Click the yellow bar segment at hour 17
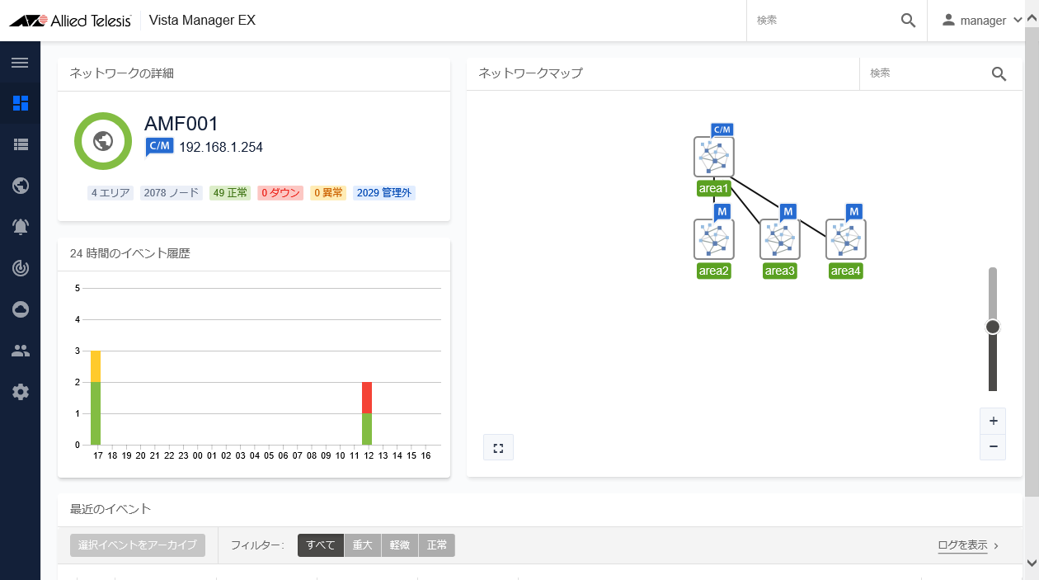Viewport: 1039px width, 580px height. (x=96, y=366)
